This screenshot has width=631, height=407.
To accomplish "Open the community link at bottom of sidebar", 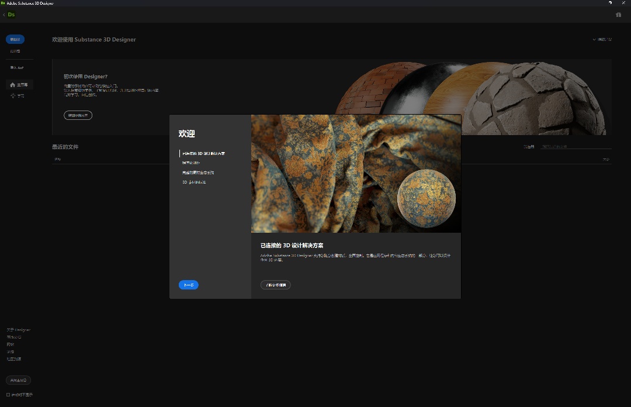I will [14, 359].
